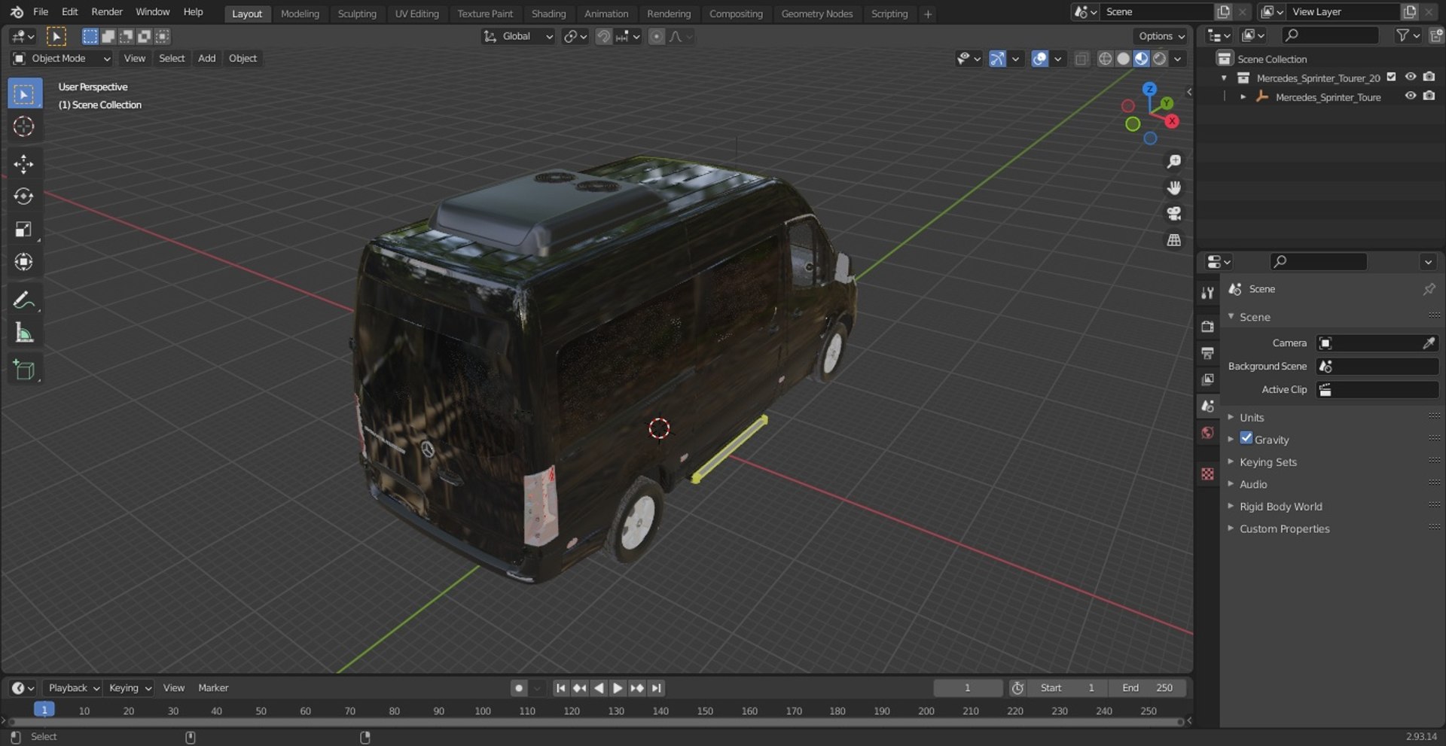Image resolution: width=1446 pixels, height=746 pixels.
Task: Select the Scale tool
Action: coord(24,229)
